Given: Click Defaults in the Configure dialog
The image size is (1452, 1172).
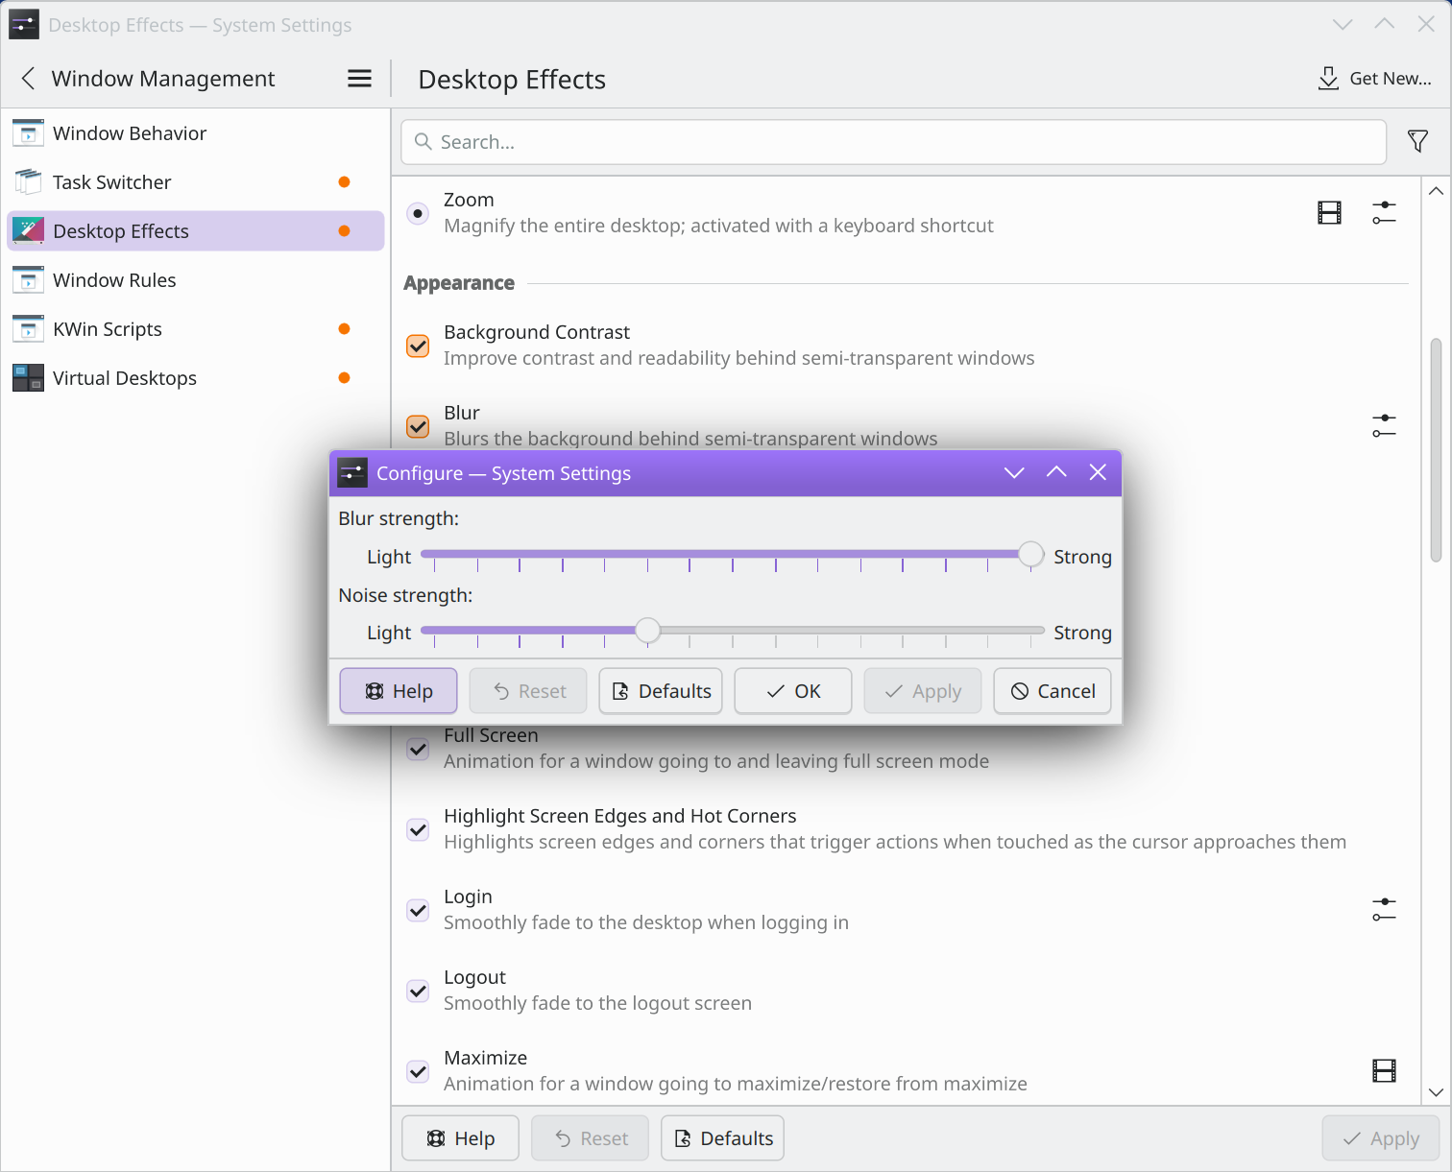Looking at the screenshot, I should 661,691.
